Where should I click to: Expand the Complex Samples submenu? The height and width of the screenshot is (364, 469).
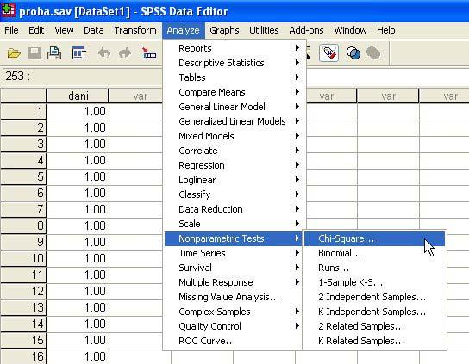point(233,312)
